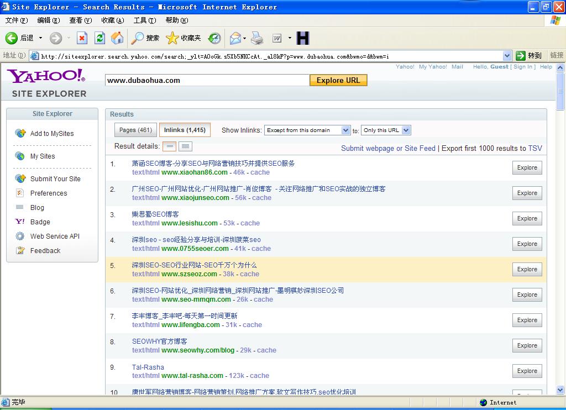Expand the address bar URL dropdown
This screenshot has width=566, height=410.
pos(507,56)
